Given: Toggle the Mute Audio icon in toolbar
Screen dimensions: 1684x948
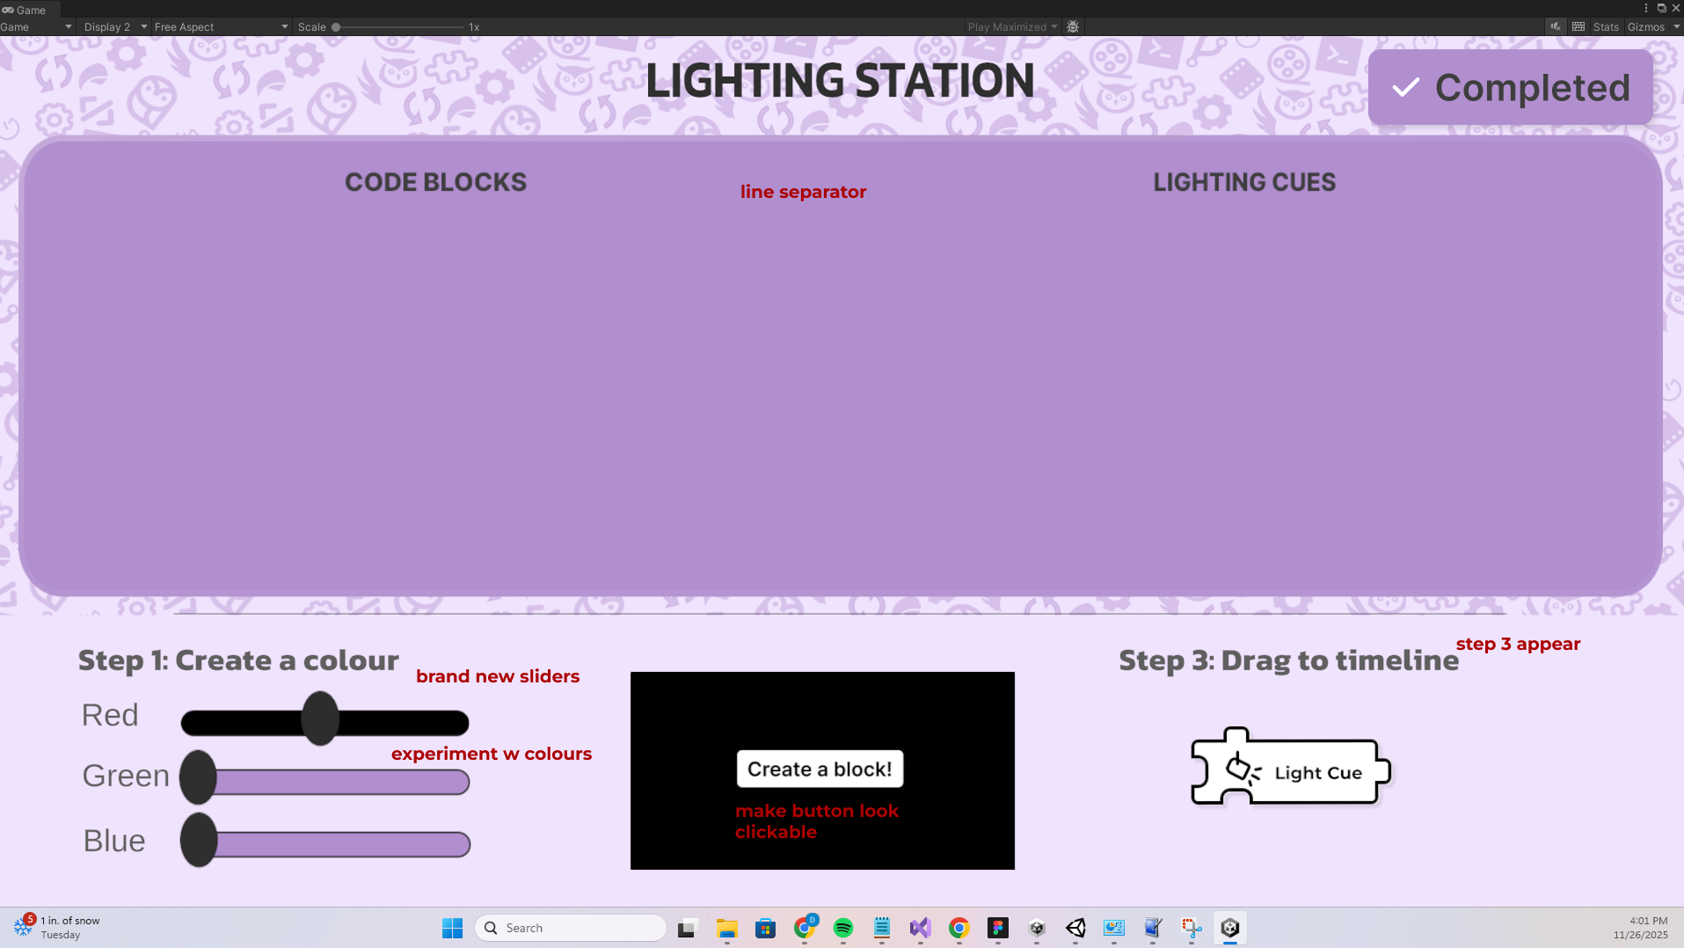Looking at the screenshot, I should pyautogui.click(x=1556, y=26).
